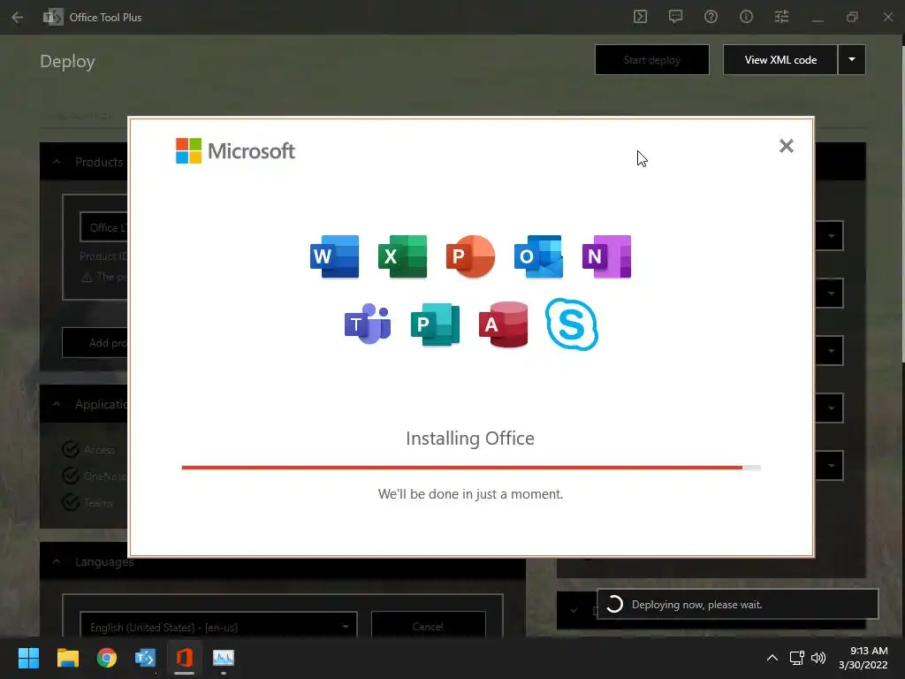The height and width of the screenshot is (679, 905).
Task: Open Google Chrome from taskbar
Action: tap(107, 658)
